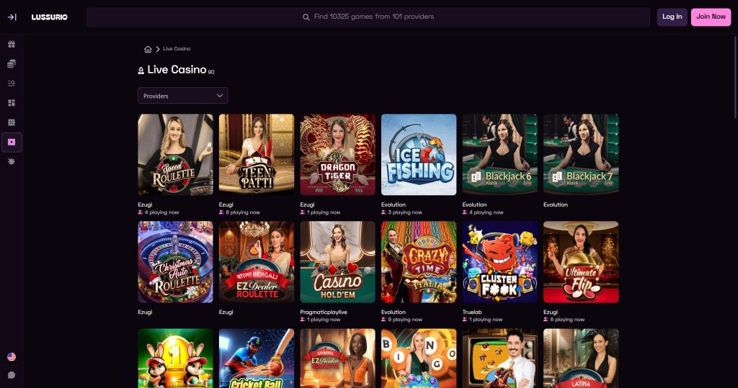Click Pragmaticplaylive label under Casino Hold'em

point(324,312)
